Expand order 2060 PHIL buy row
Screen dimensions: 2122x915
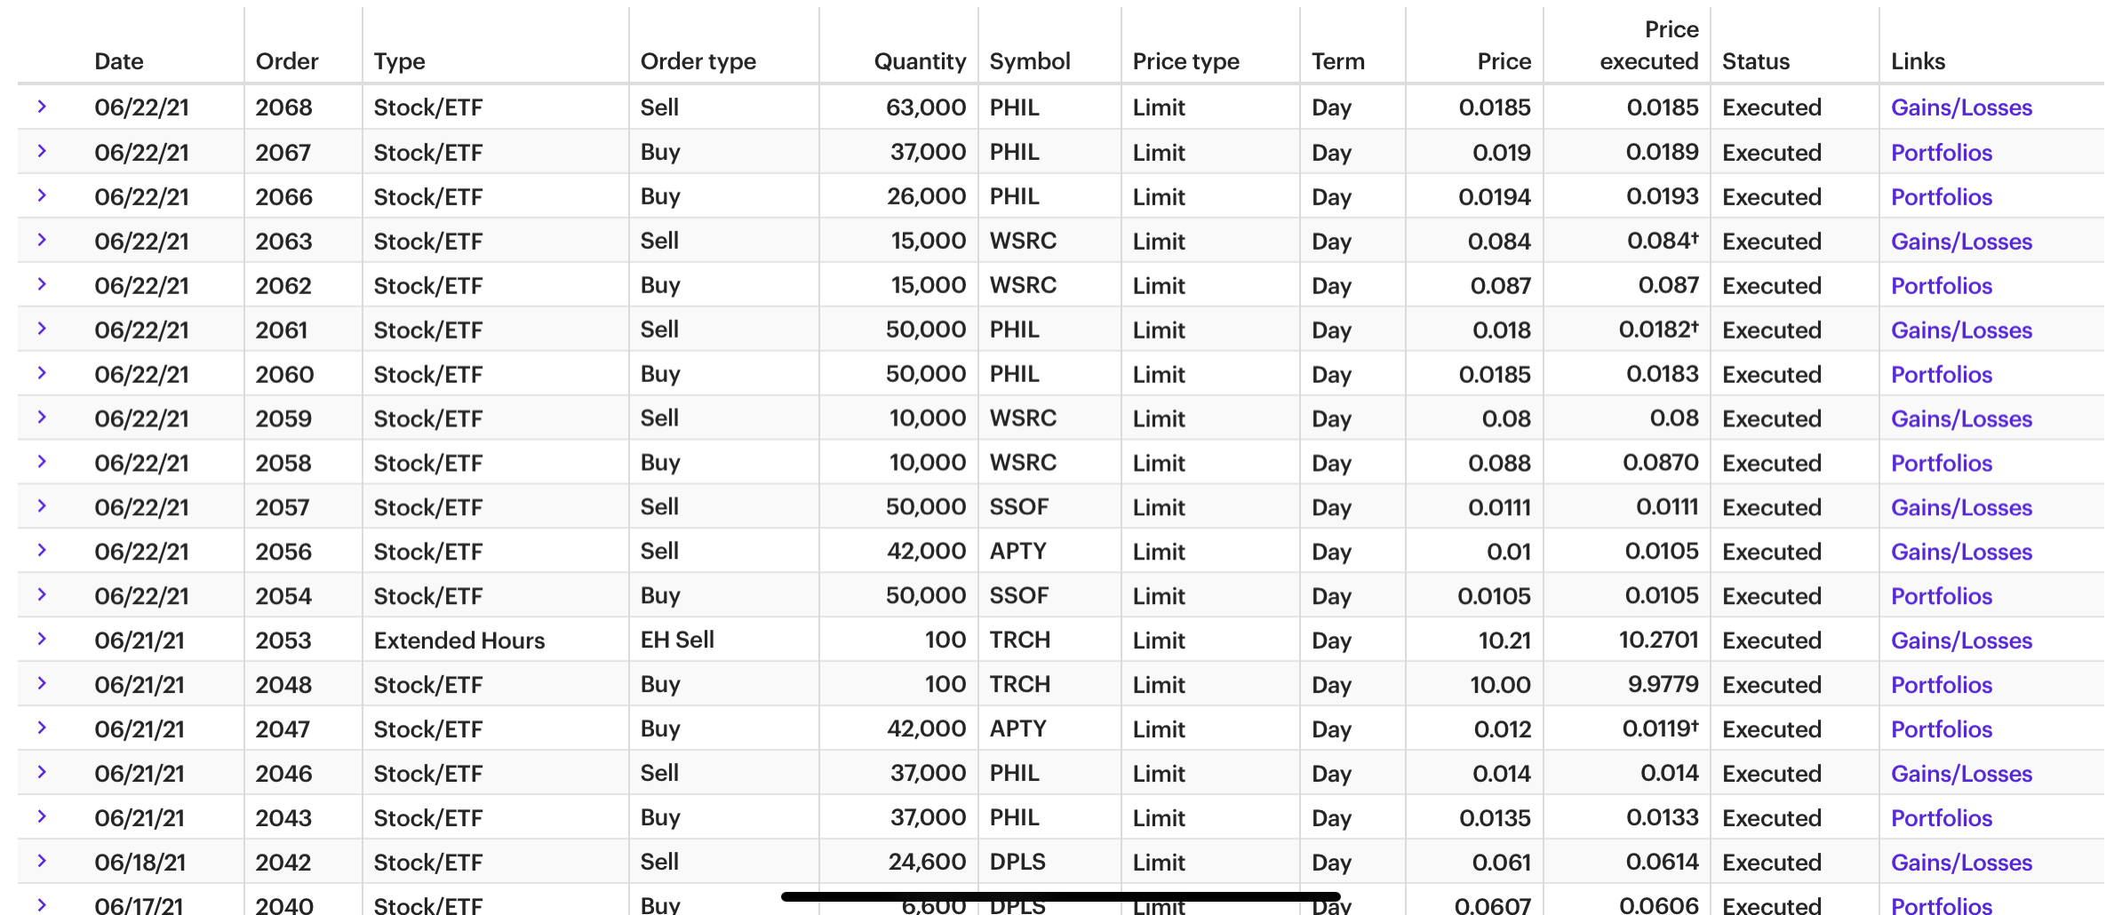[x=42, y=373]
